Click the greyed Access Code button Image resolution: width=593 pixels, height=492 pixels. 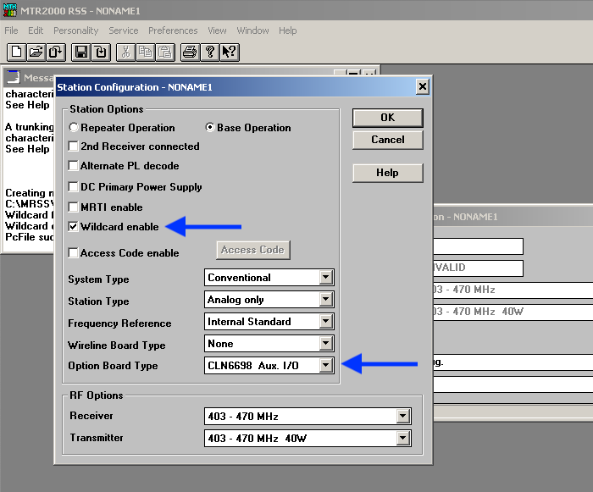coord(253,250)
